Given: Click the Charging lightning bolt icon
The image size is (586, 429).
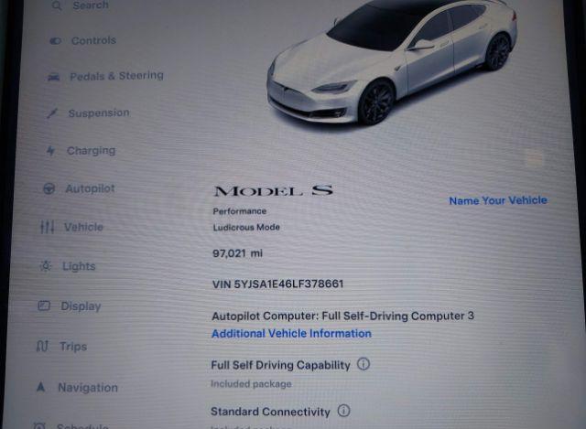Looking at the screenshot, I should [x=50, y=150].
